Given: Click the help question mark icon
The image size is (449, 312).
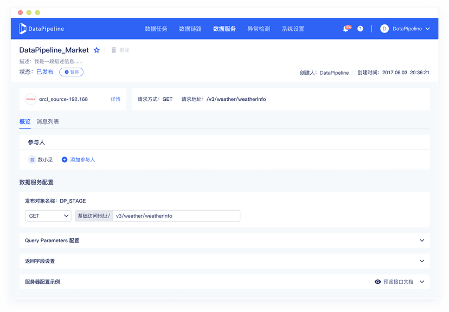Looking at the screenshot, I should (360, 29).
